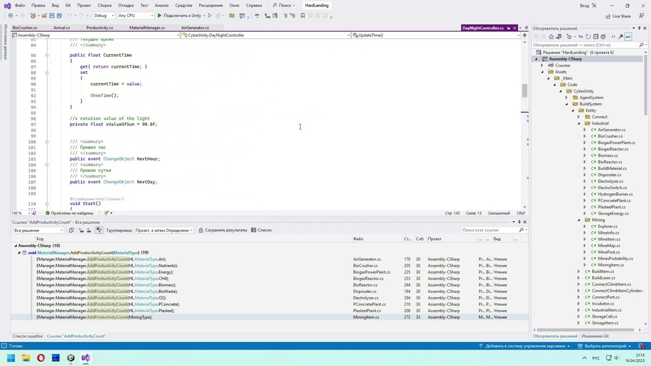Click the Switch Views icon in Solution Explorer
The width and height of the screenshot is (651, 366).
558,37
